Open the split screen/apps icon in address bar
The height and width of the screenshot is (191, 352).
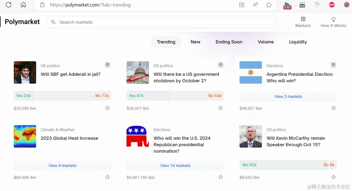pyautogui.click(x=242, y=5)
